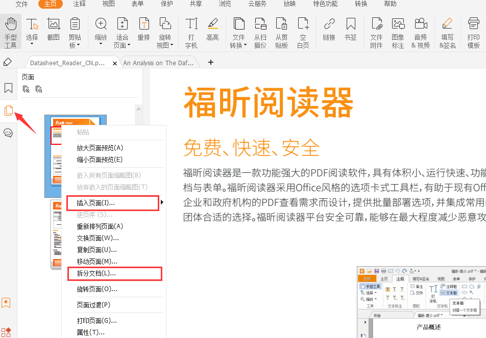Click the Image Annotation (图像标注) icon
Image resolution: width=486 pixels, height=338 pixels.
(398, 31)
